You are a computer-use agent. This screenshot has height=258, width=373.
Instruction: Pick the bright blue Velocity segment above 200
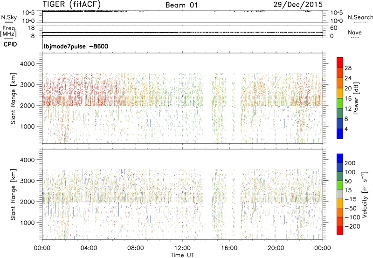[x=340, y=158]
